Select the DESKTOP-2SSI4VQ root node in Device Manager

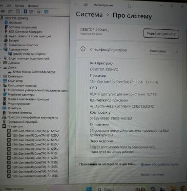pos(16,18)
